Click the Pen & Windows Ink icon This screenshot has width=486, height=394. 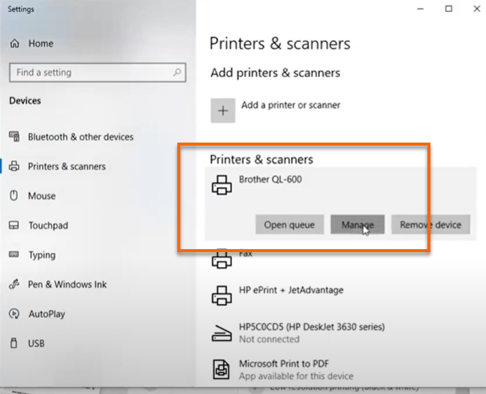[x=14, y=284]
